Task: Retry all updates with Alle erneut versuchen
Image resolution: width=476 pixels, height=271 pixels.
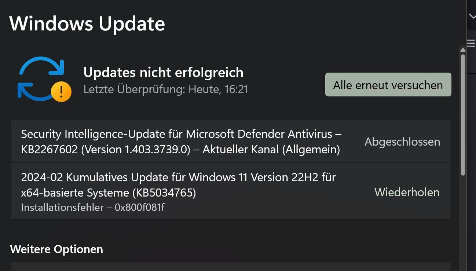Action: 388,85
